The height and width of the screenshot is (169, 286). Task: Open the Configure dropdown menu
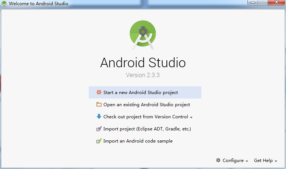pyautogui.click(x=232, y=161)
